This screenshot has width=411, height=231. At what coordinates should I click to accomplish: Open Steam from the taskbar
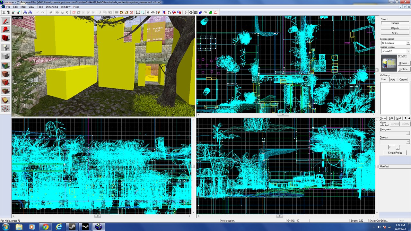[x=72, y=227]
